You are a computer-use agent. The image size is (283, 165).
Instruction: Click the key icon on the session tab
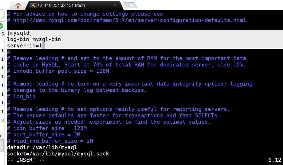[33, 5]
